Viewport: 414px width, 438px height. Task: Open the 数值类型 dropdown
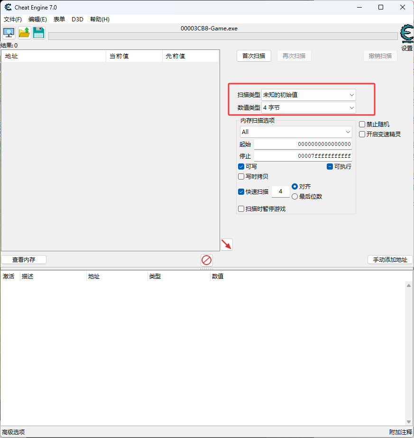click(309, 107)
